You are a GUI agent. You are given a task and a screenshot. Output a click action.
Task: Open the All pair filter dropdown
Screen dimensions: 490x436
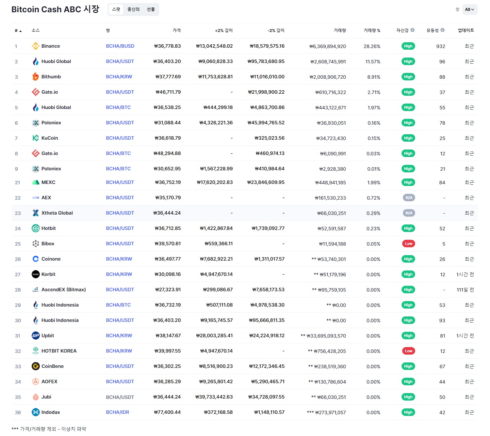click(x=470, y=10)
